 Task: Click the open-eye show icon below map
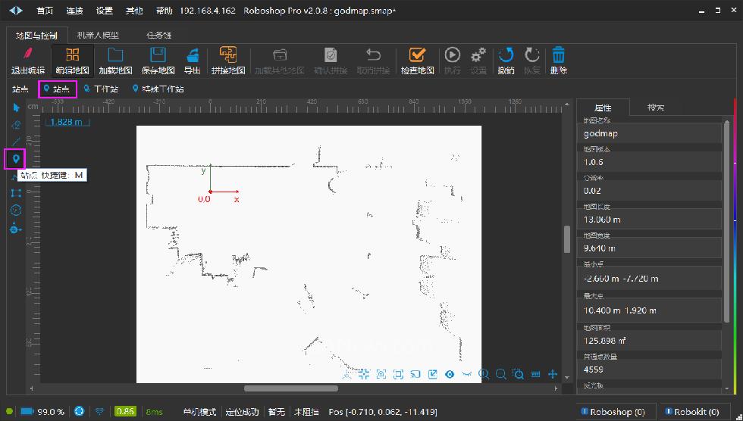pyautogui.click(x=450, y=374)
